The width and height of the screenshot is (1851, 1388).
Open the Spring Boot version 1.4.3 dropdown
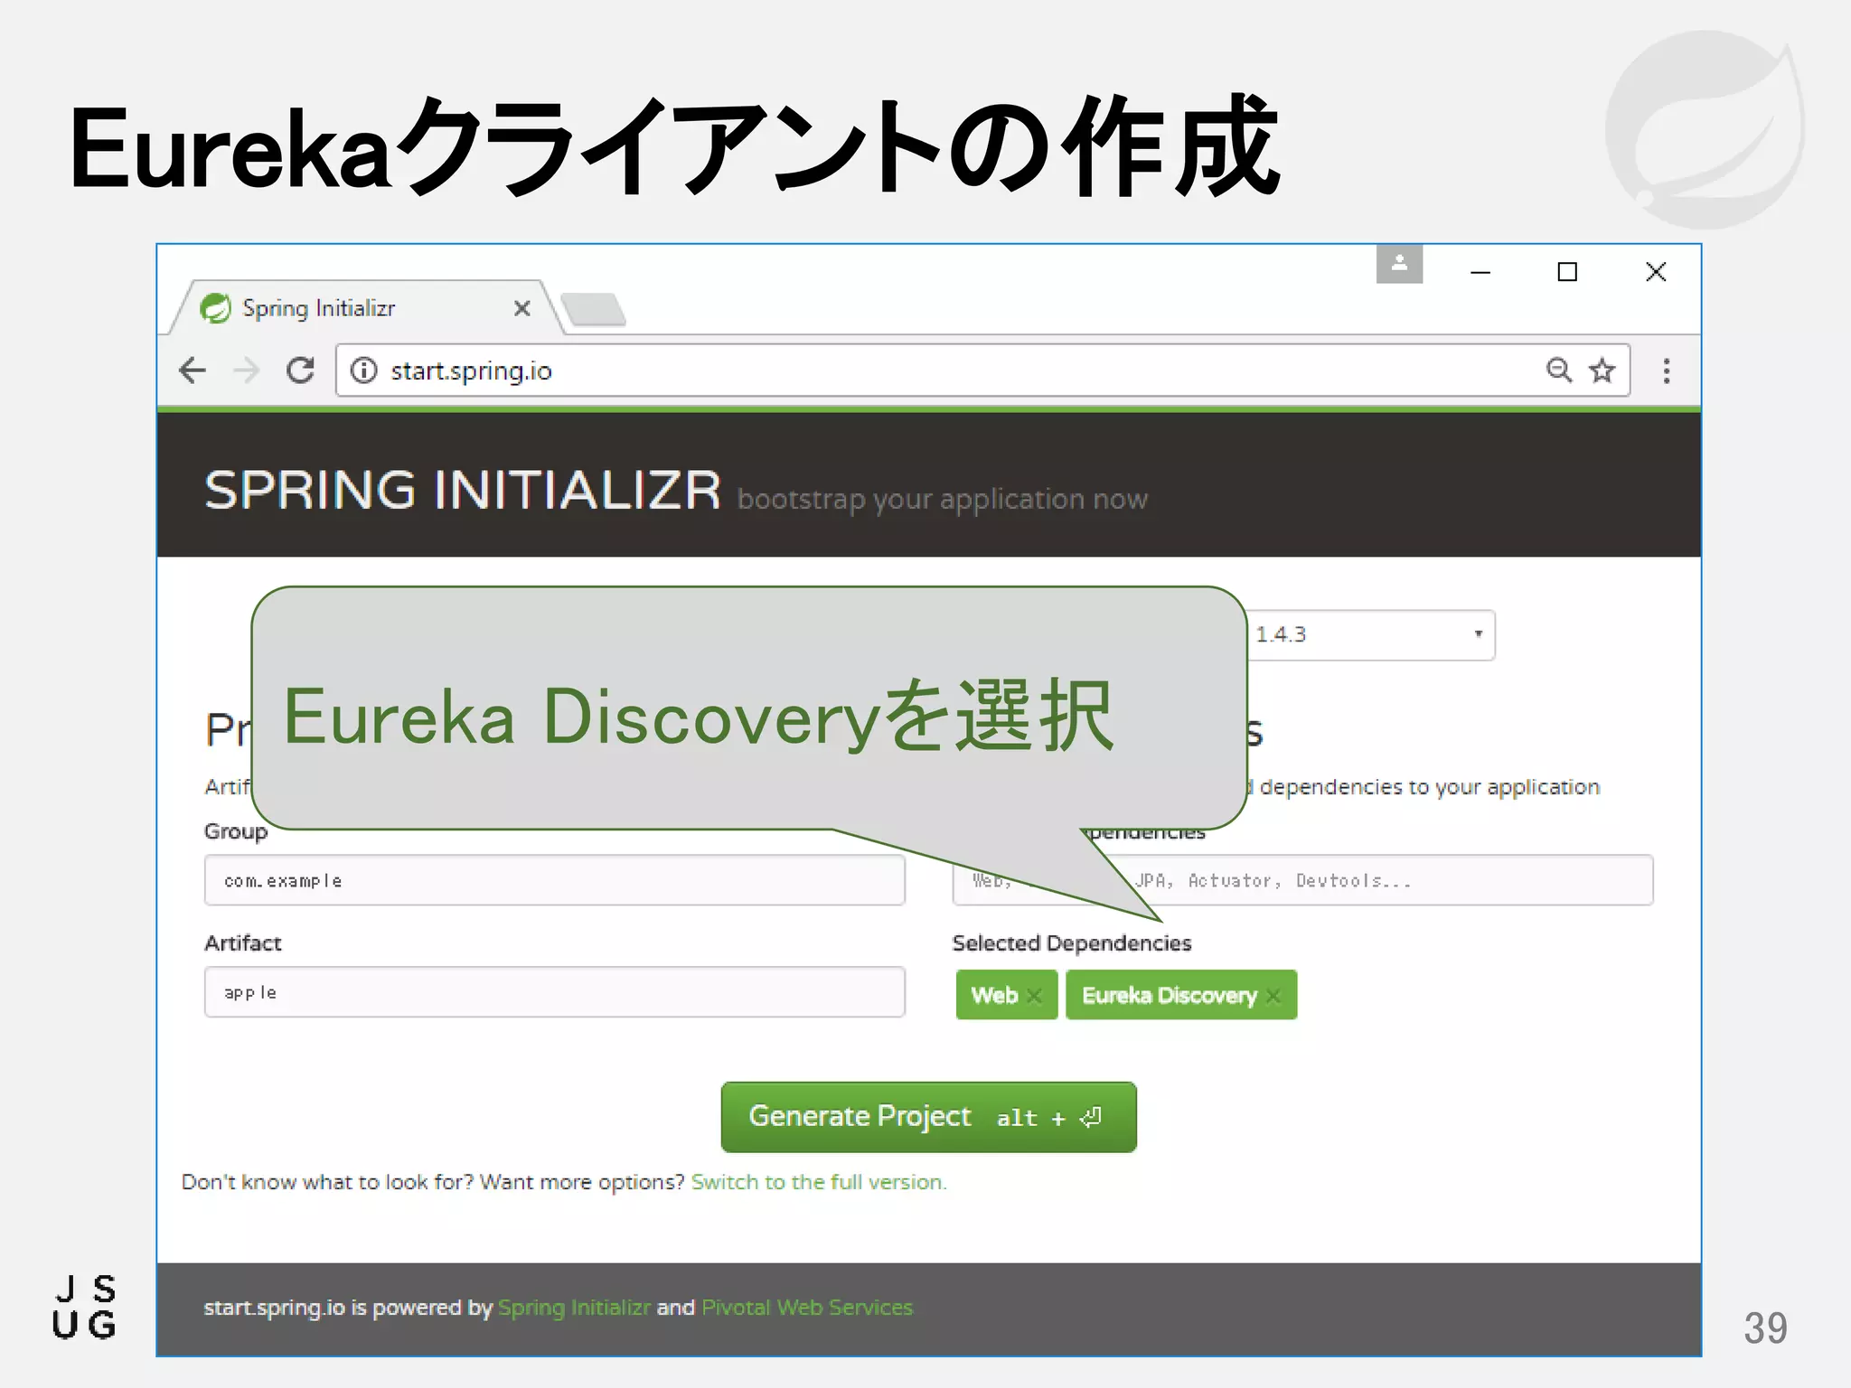1371,635
